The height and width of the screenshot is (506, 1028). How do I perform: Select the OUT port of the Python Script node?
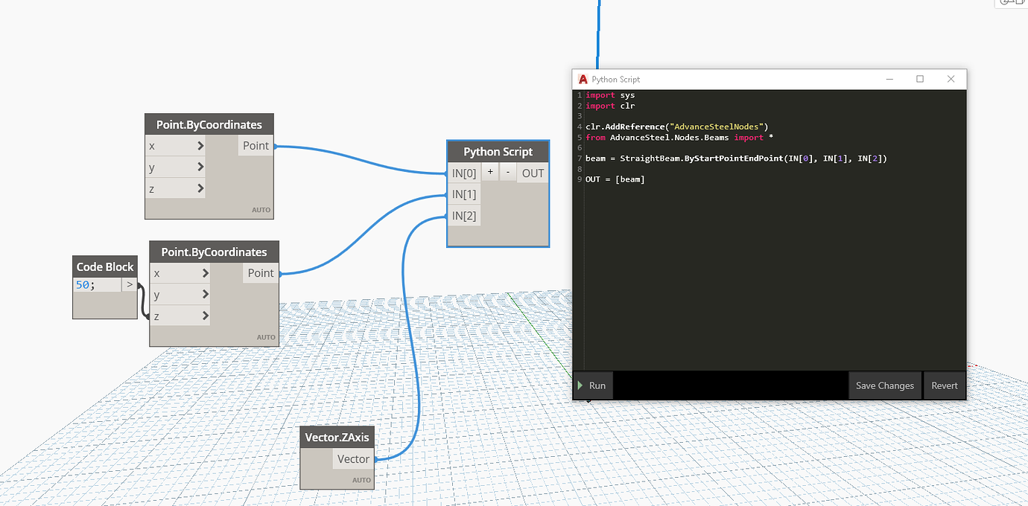click(x=532, y=172)
